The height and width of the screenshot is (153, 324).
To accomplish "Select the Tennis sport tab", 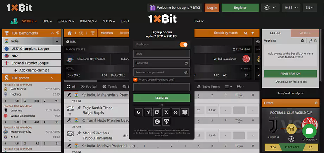I will click(x=110, y=87).
